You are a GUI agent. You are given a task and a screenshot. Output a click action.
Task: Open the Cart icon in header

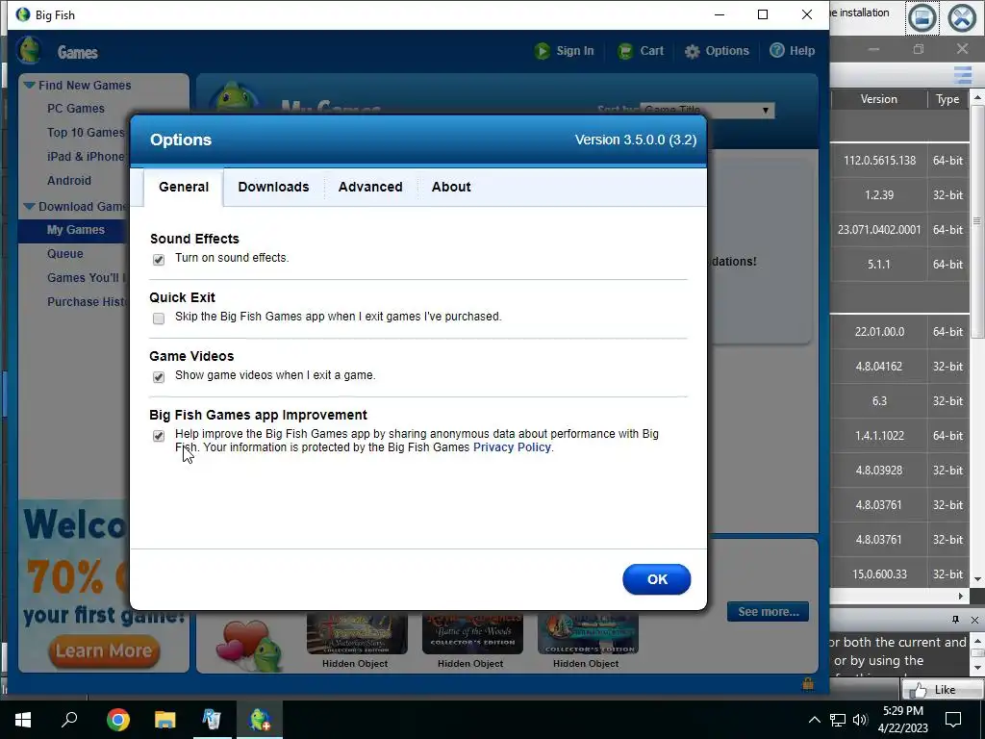(625, 51)
